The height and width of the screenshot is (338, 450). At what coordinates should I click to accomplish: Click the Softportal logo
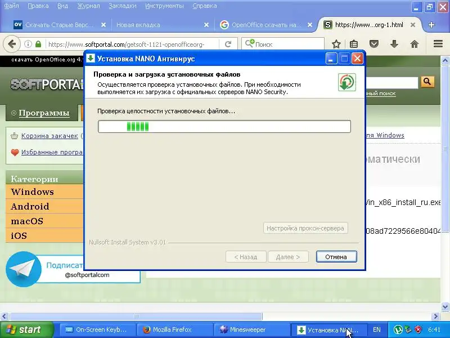(47, 84)
